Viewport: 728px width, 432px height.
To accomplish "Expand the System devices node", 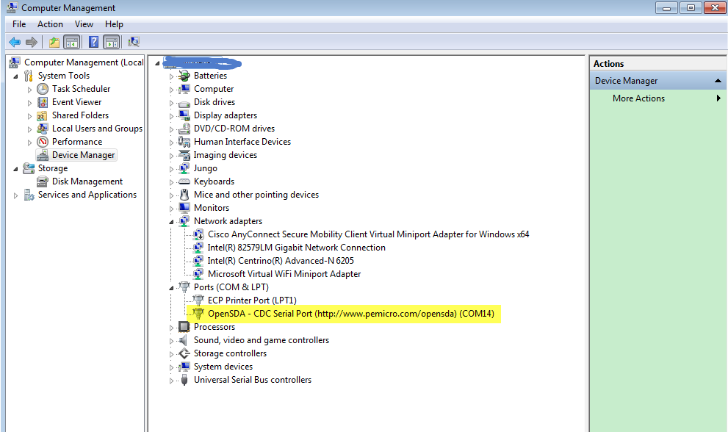I will click(171, 367).
